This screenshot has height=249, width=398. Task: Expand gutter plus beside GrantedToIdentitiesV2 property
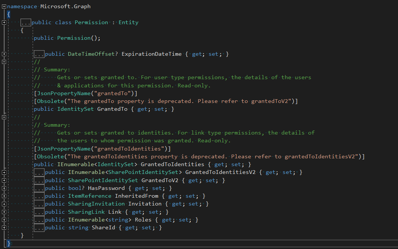[x=4, y=172]
